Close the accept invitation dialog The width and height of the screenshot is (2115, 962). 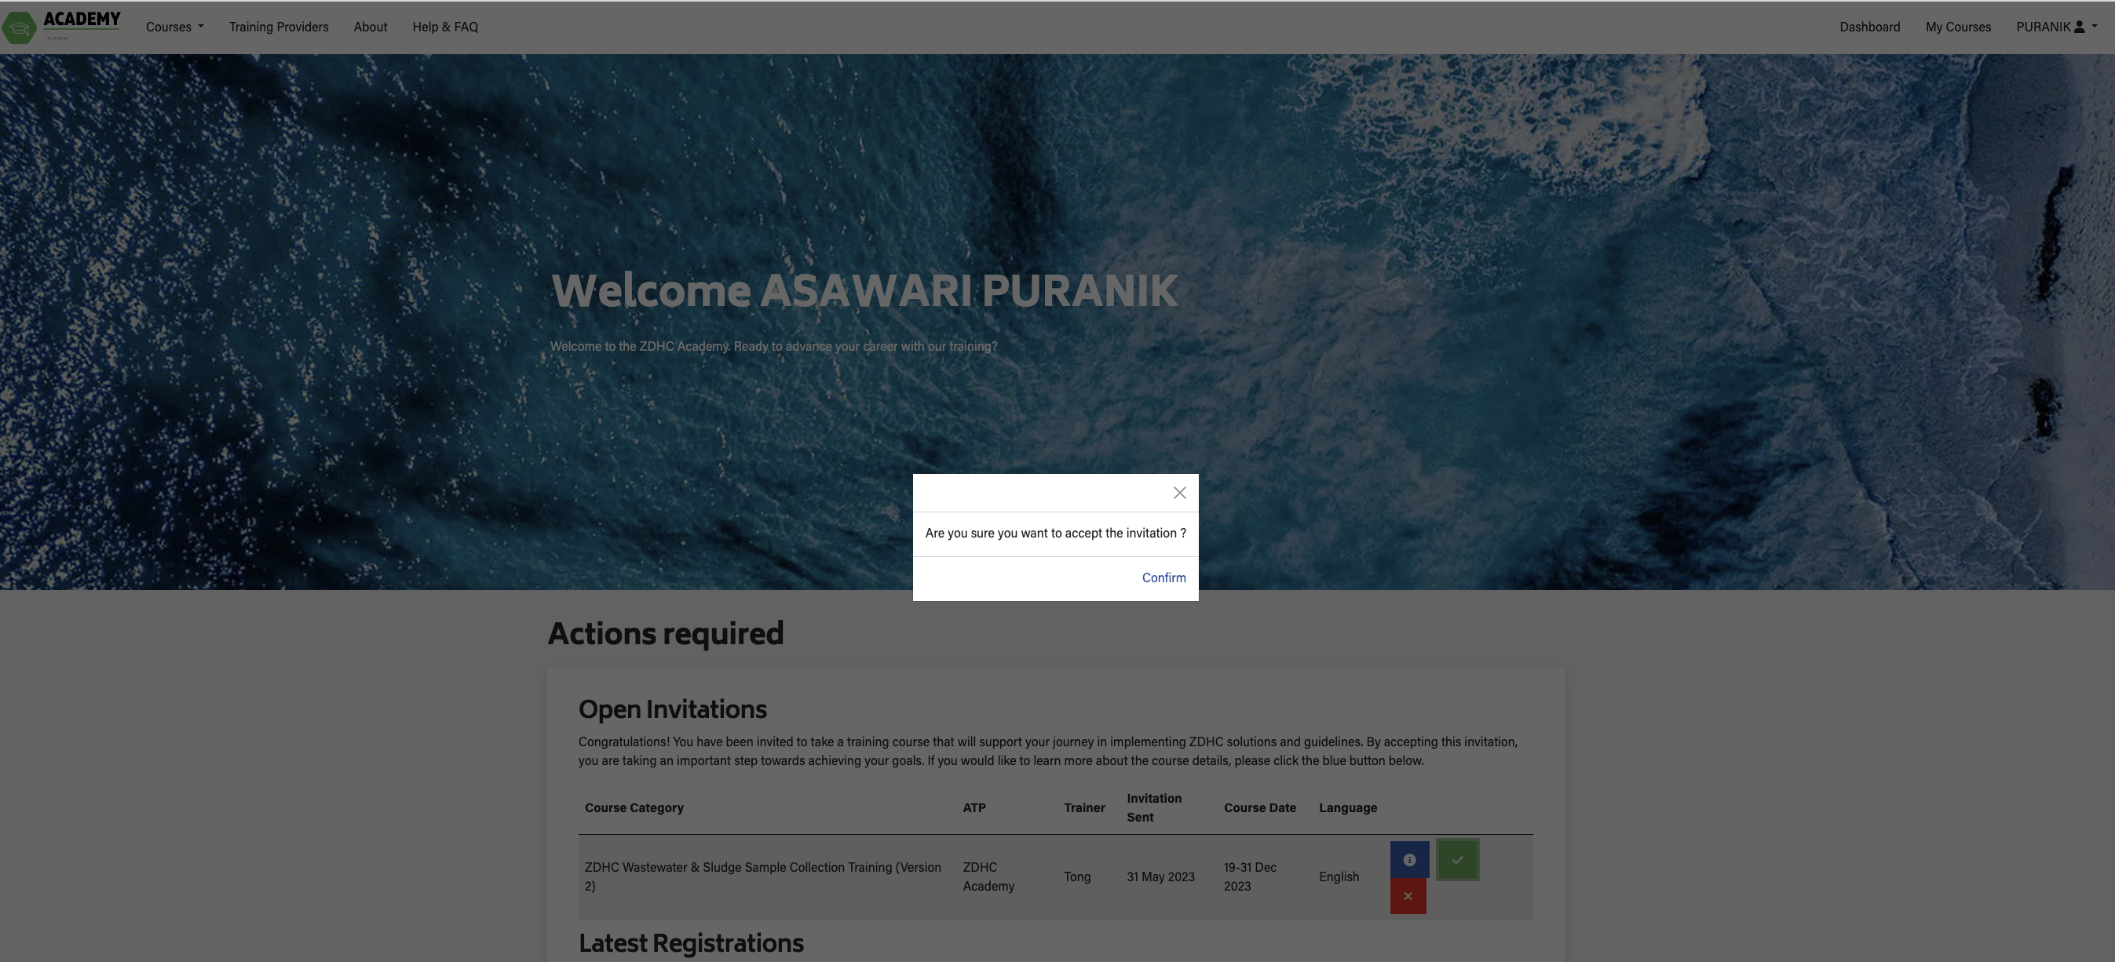[x=1179, y=493]
